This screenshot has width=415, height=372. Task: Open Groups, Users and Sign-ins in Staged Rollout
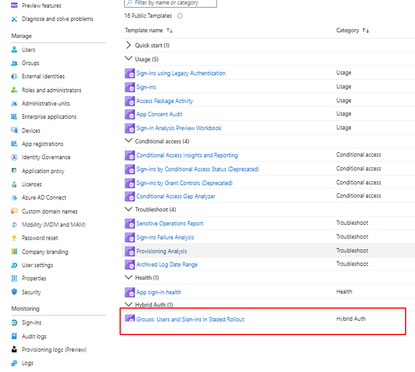click(190, 319)
